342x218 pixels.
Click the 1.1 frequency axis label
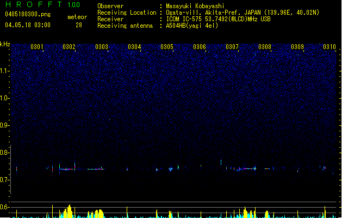point(5,71)
